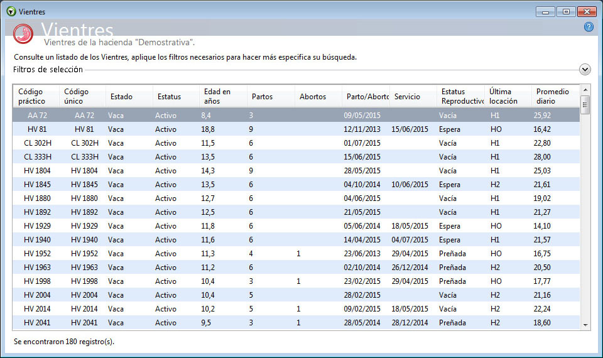Select the AA 72 row

coord(296,115)
